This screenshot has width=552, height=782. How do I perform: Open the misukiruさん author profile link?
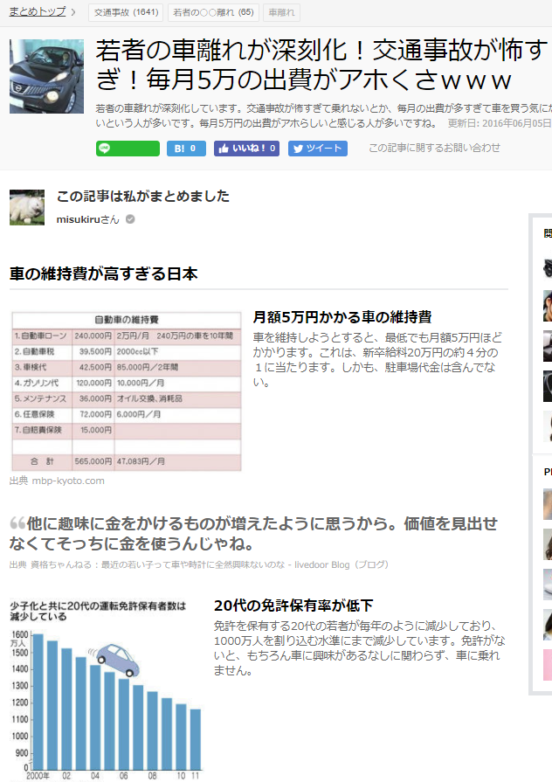(87, 219)
